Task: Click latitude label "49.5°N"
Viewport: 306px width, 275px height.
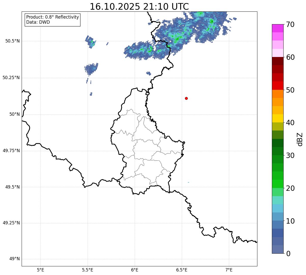Action: 12,187
